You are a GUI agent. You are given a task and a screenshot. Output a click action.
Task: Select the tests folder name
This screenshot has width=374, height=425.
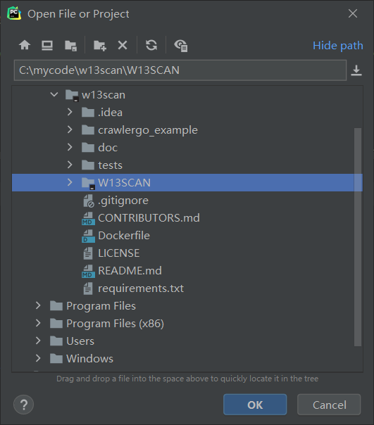[110, 165]
